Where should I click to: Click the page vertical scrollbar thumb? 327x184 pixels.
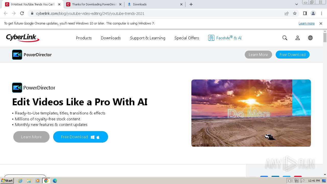point(325,37)
